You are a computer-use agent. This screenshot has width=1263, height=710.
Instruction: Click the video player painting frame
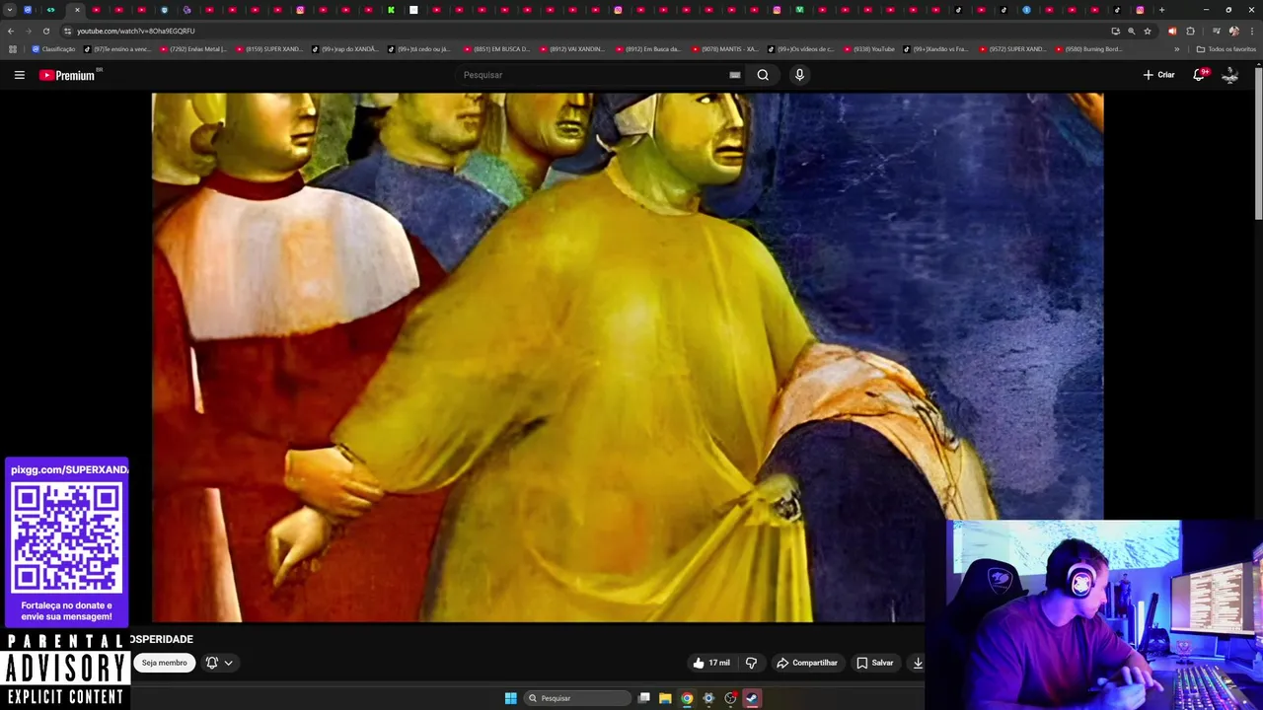coord(628,357)
